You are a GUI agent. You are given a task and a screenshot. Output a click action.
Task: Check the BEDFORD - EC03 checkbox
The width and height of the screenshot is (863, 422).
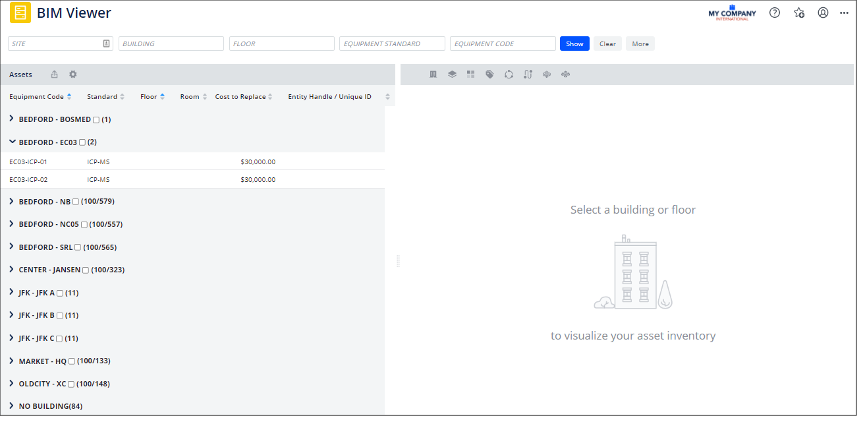tap(82, 142)
